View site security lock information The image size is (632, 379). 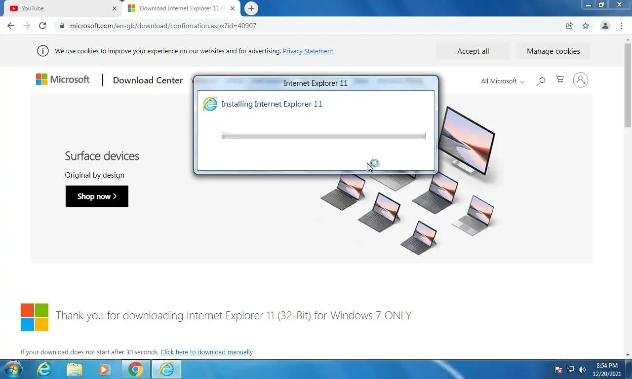point(62,26)
